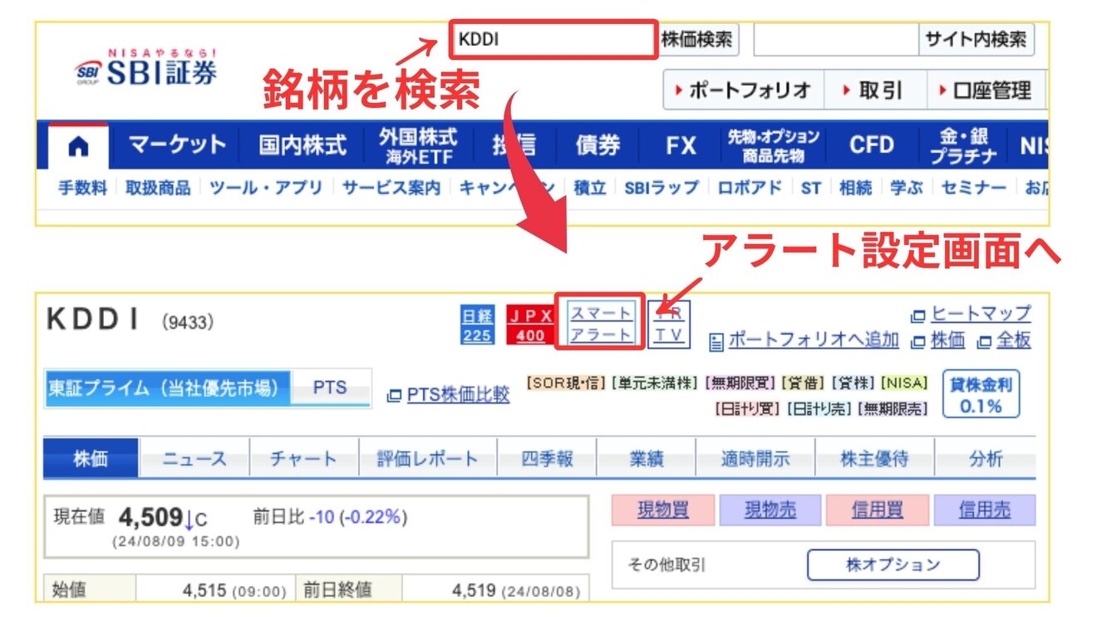1097x617 pixels.
Task: Select the 金・銀 プラチナ menu
Action: click(963, 145)
